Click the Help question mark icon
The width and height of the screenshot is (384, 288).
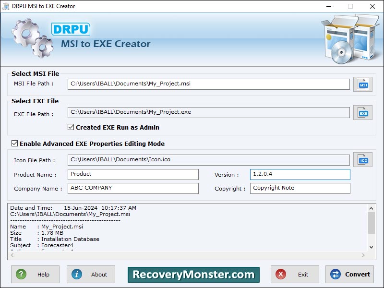tap(22, 275)
